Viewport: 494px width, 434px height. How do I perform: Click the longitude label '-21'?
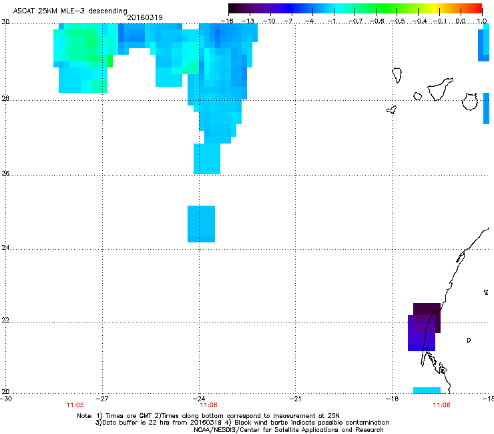296,399
